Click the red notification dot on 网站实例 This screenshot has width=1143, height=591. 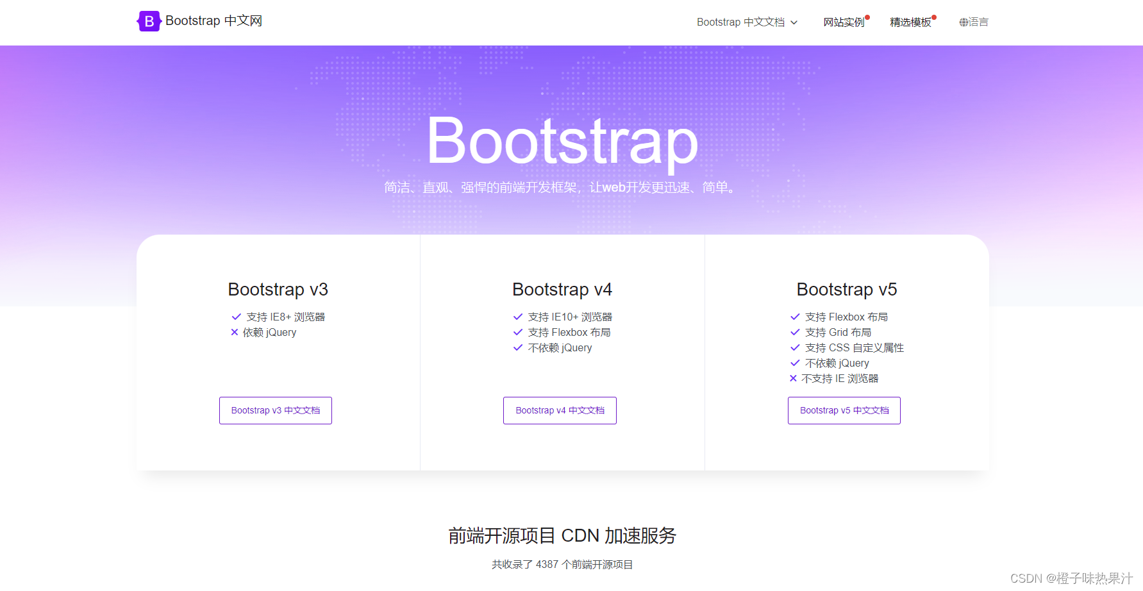[867, 17]
